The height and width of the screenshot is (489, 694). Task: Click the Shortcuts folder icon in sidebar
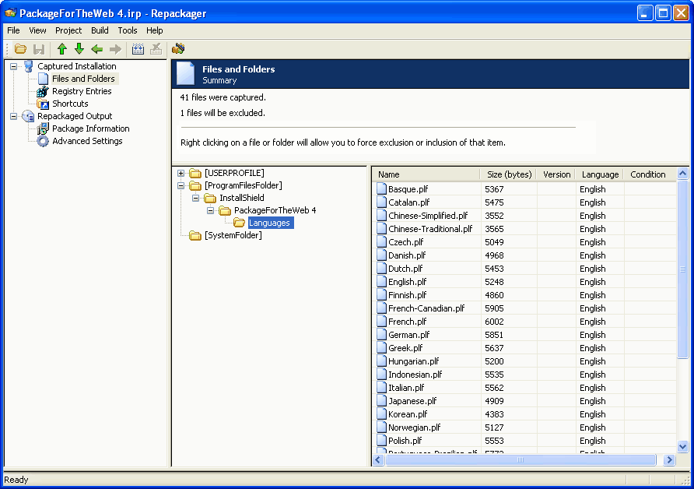pyautogui.click(x=43, y=104)
